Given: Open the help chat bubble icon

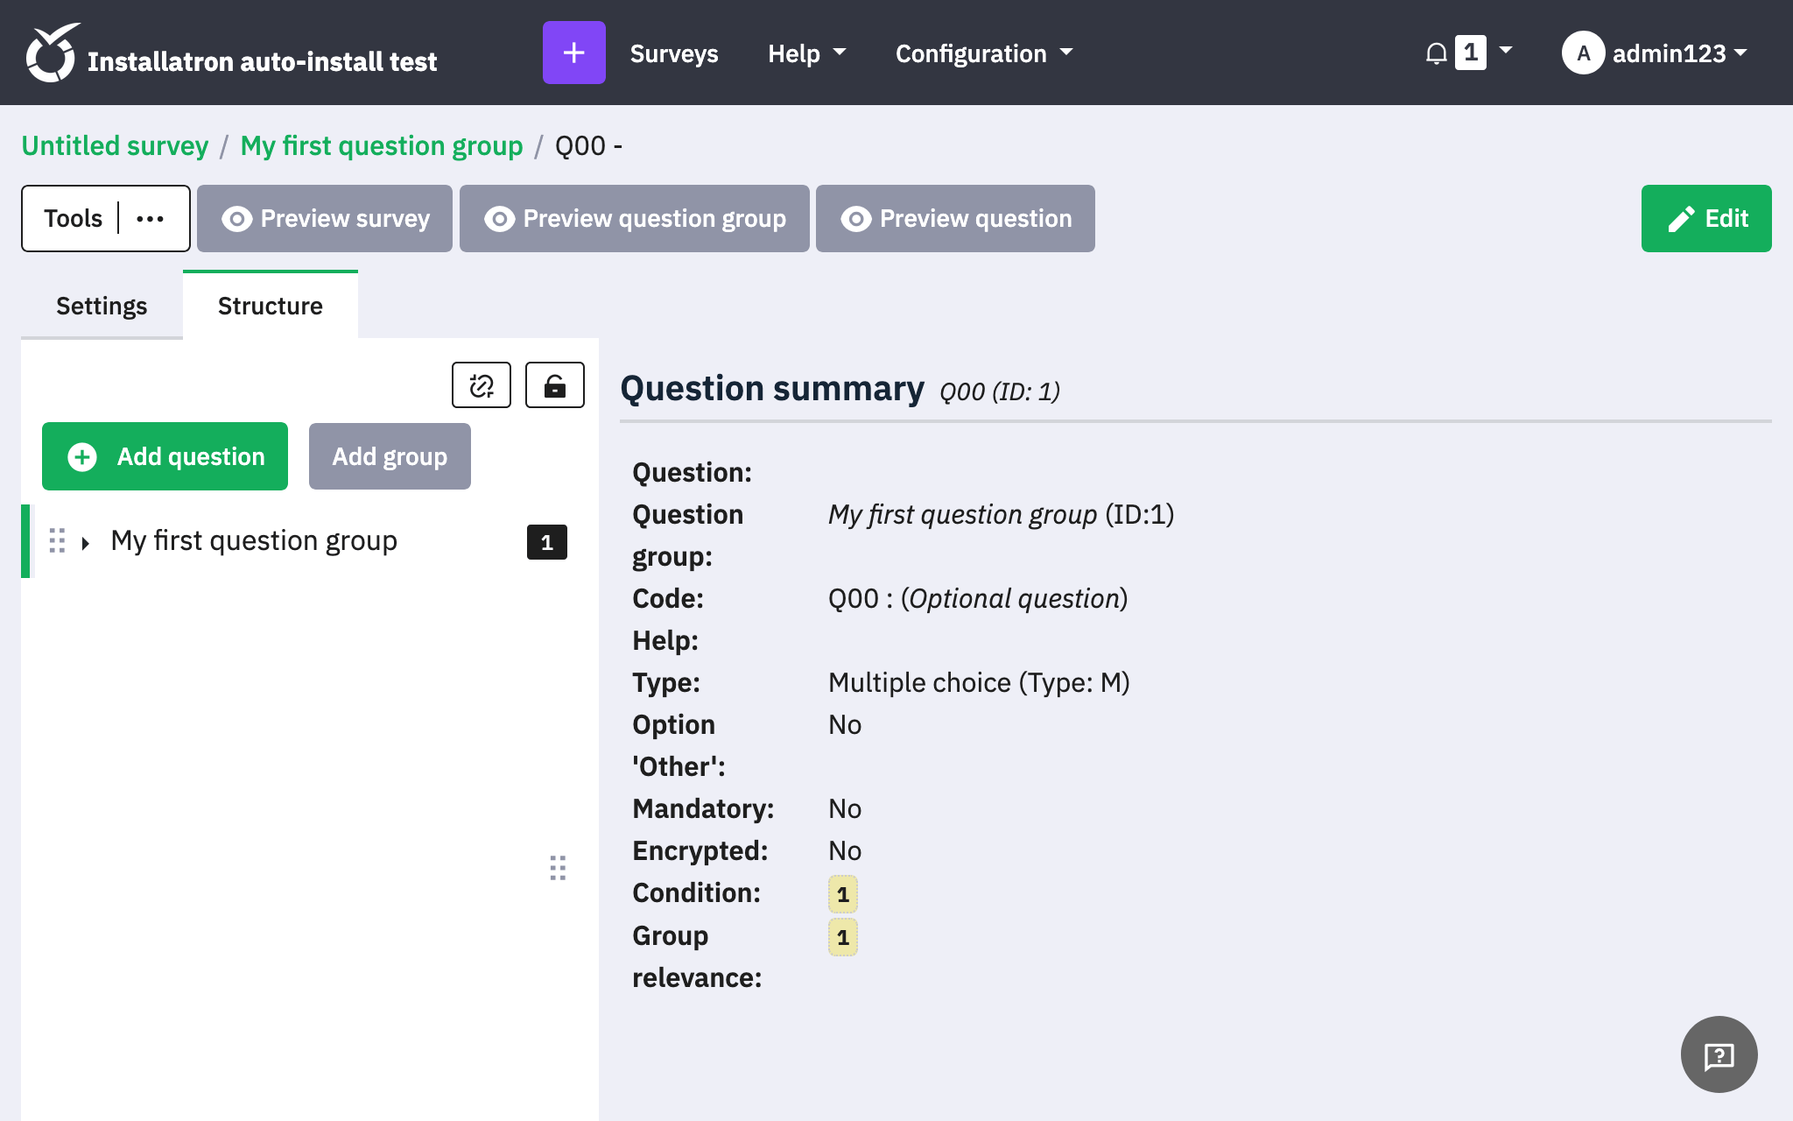Looking at the screenshot, I should [x=1719, y=1054].
